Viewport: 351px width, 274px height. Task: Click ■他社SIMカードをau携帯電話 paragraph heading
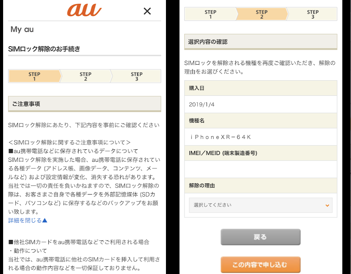(x=79, y=242)
